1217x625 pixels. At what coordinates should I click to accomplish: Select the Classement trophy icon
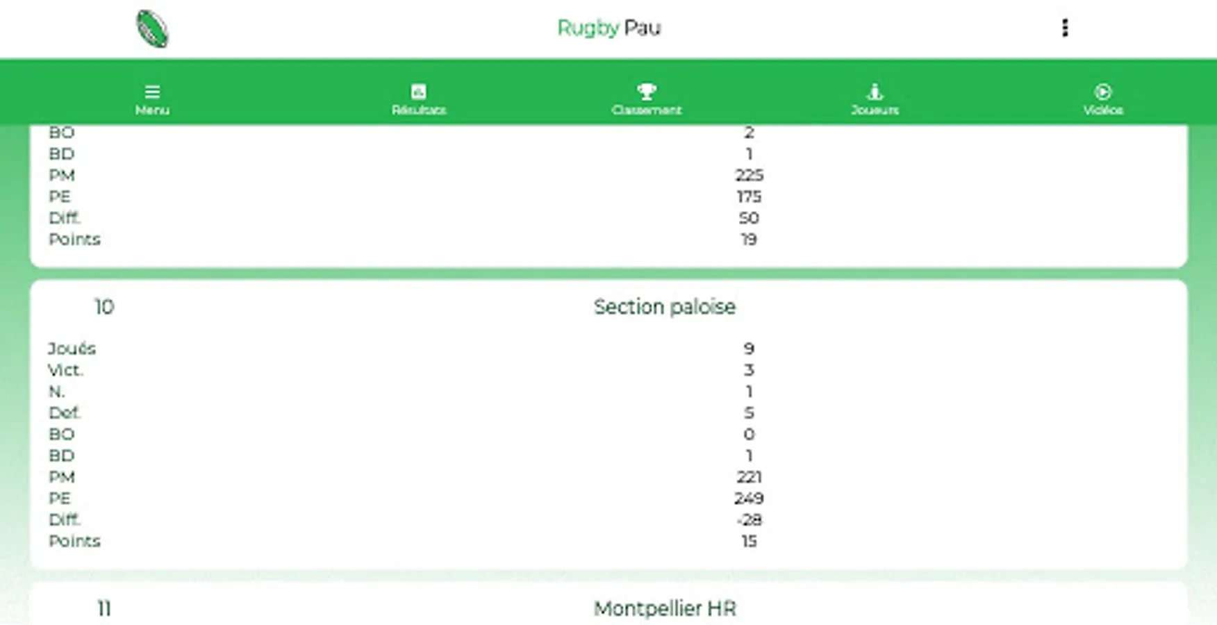point(646,91)
